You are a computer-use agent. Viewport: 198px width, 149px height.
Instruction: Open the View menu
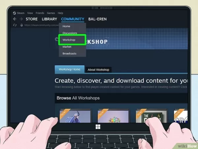point(30,13)
